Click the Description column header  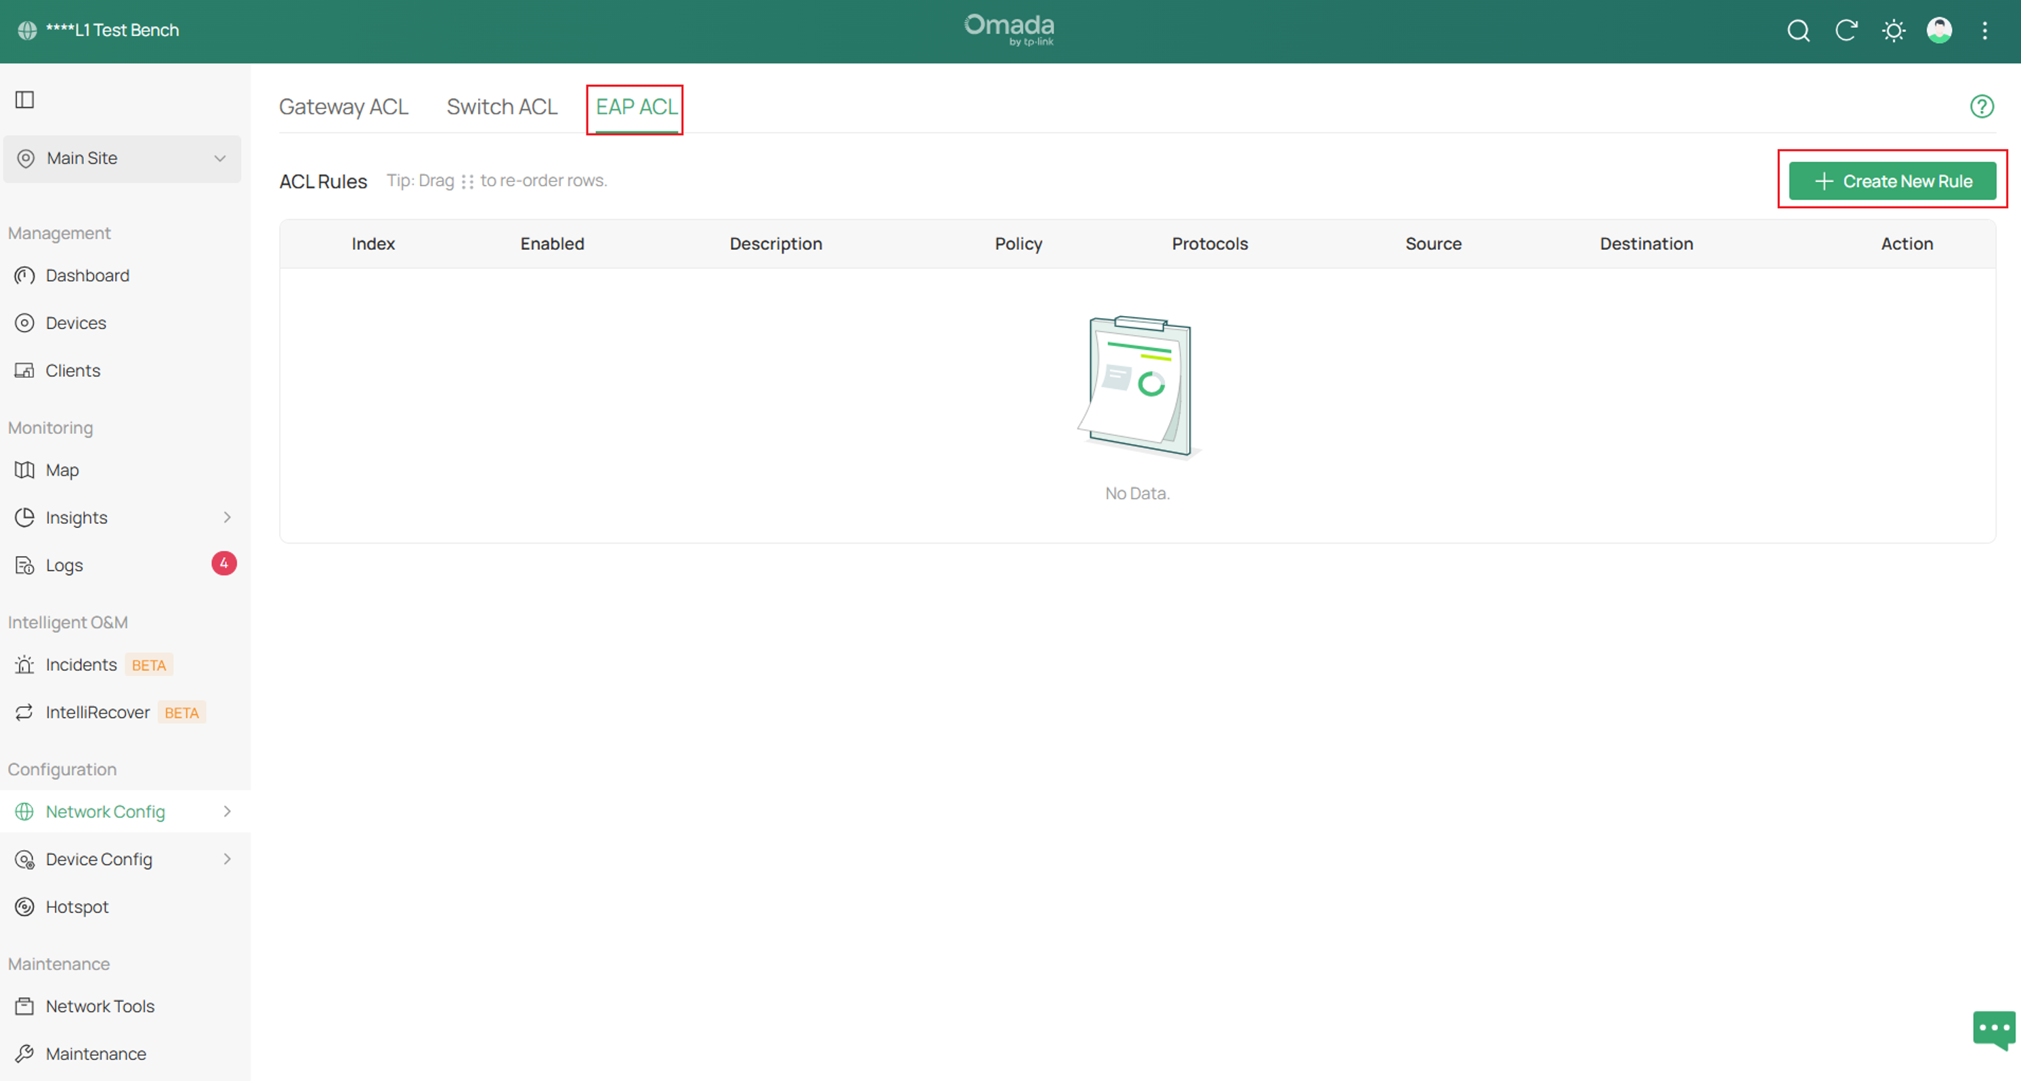pyautogui.click(x=776, y=244)
